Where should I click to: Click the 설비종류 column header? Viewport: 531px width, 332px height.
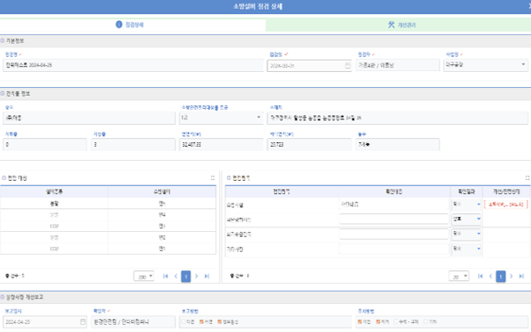click(x=55, y=191)
